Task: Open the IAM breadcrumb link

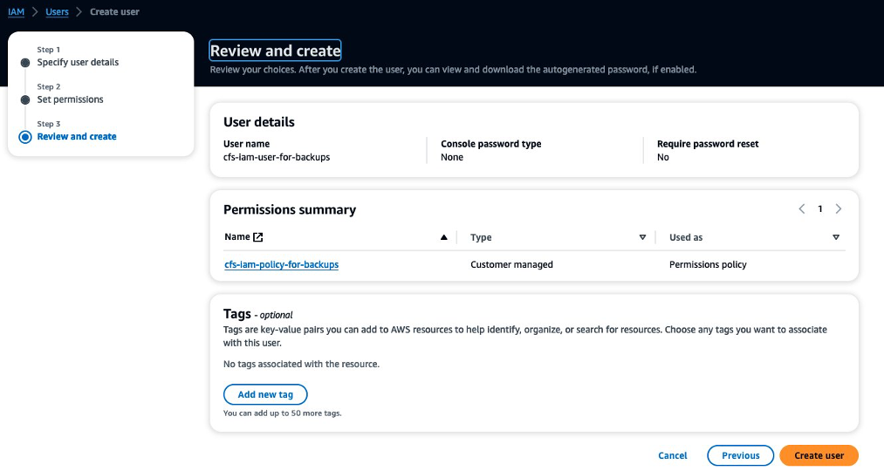Action: (x=16, y=12)
